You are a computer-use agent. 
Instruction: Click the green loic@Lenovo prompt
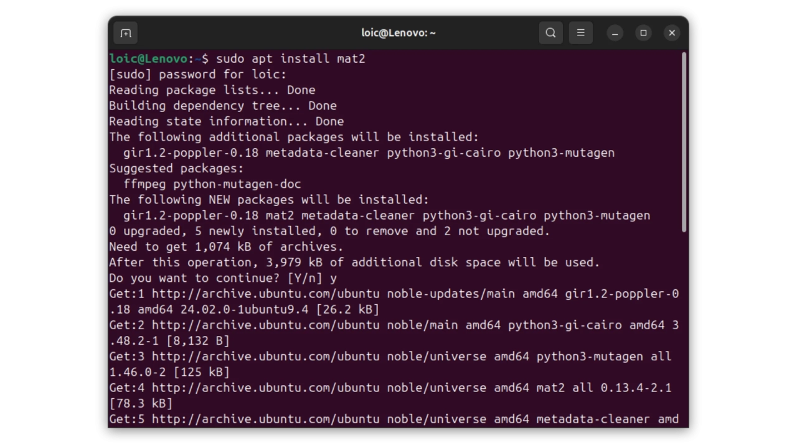tap(148, 58)
